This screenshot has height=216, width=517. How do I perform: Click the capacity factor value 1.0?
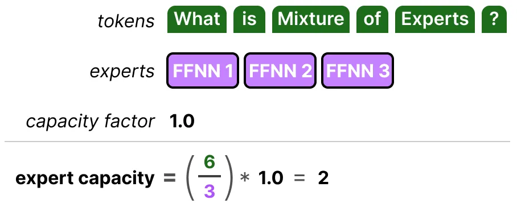[x=182, y=122]
